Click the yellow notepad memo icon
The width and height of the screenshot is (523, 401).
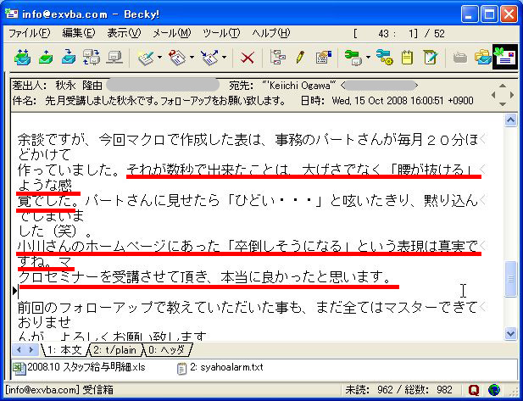(407, 57)
